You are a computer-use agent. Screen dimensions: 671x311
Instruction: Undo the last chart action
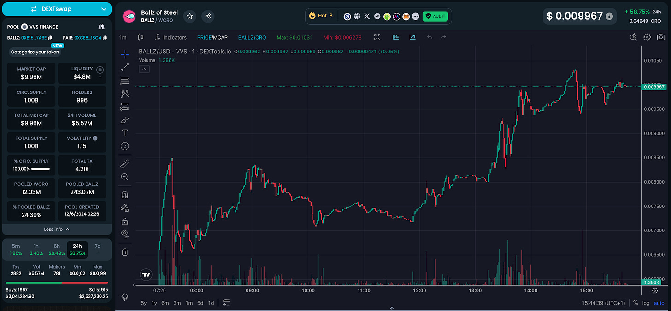[430, 37]
